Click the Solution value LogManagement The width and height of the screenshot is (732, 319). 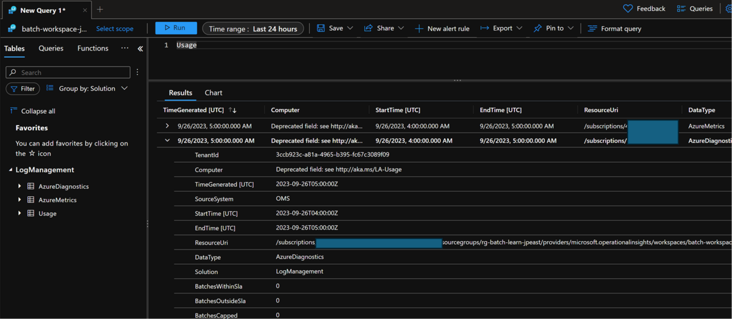tap(300, 272)
